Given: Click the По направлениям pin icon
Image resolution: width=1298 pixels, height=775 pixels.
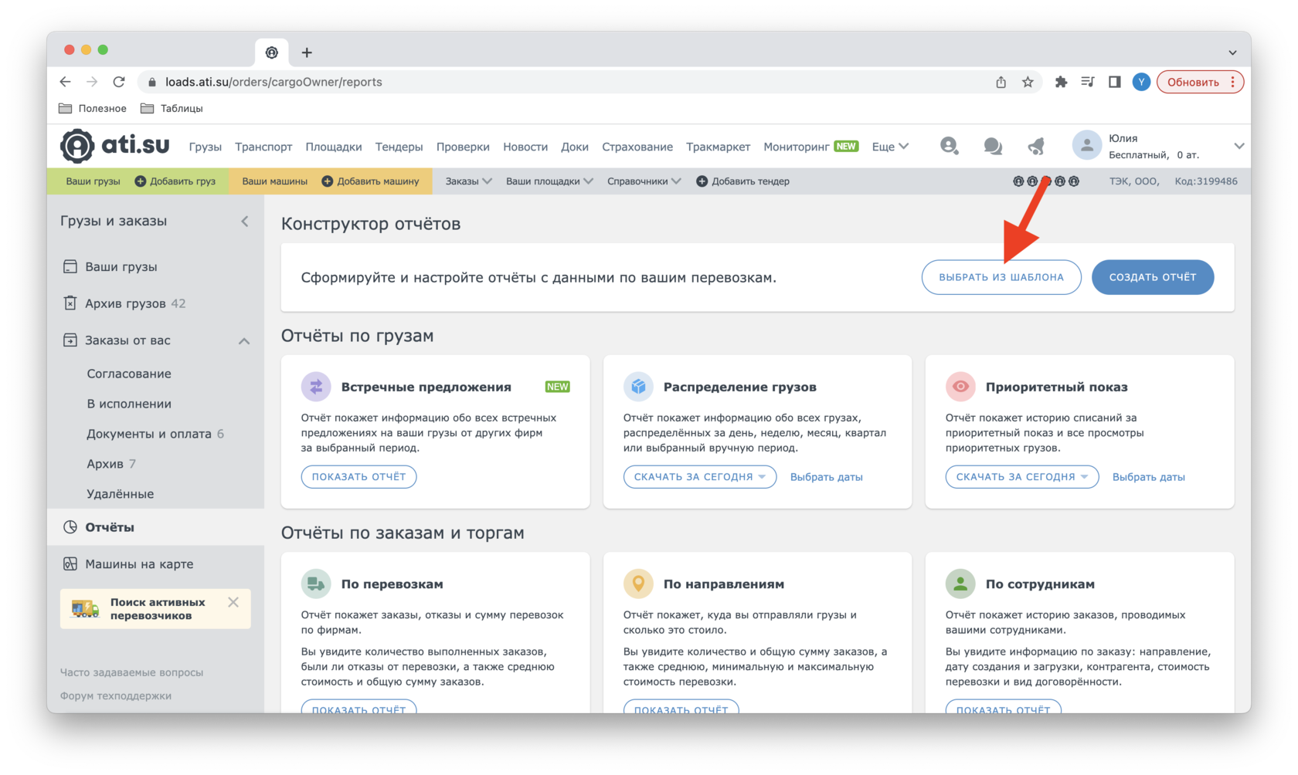Looking at the screenshot, I should pos(638,584).
